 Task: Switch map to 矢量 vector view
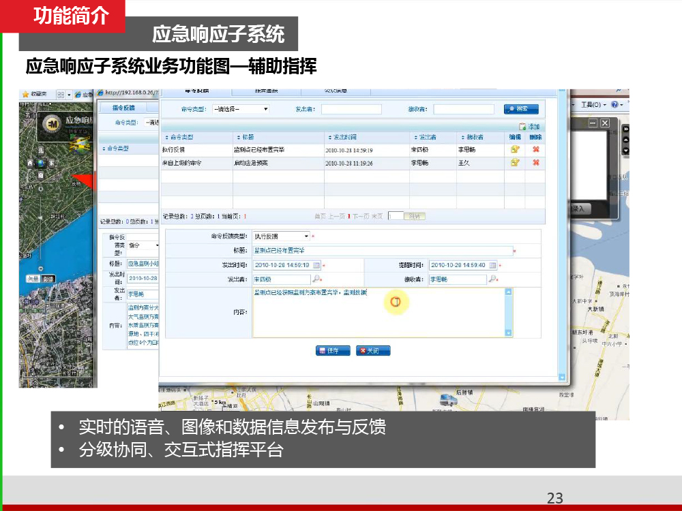[x=33, y=279]
